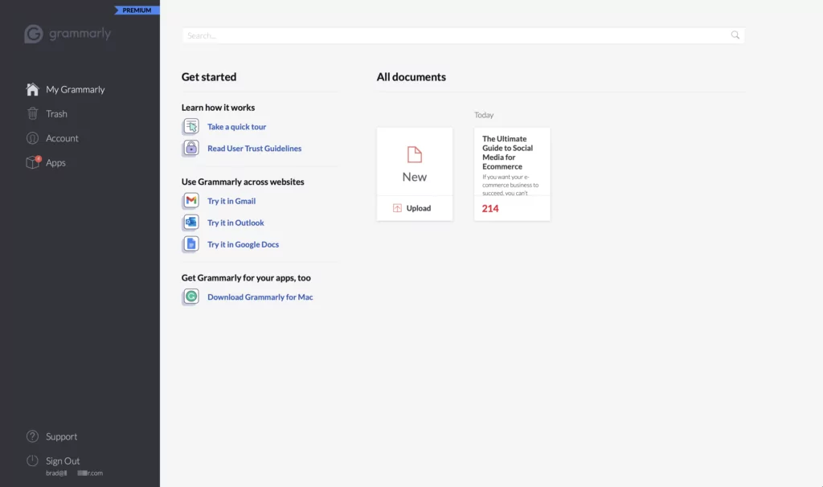823x487 pixels.
Task: Click the Sign Out power icon
Action: 32,460
